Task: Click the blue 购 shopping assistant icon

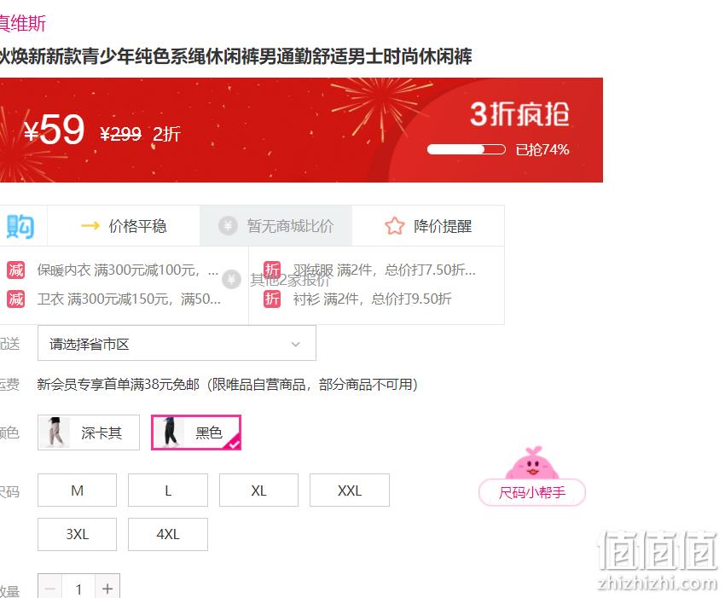Action: click(20, 226)
